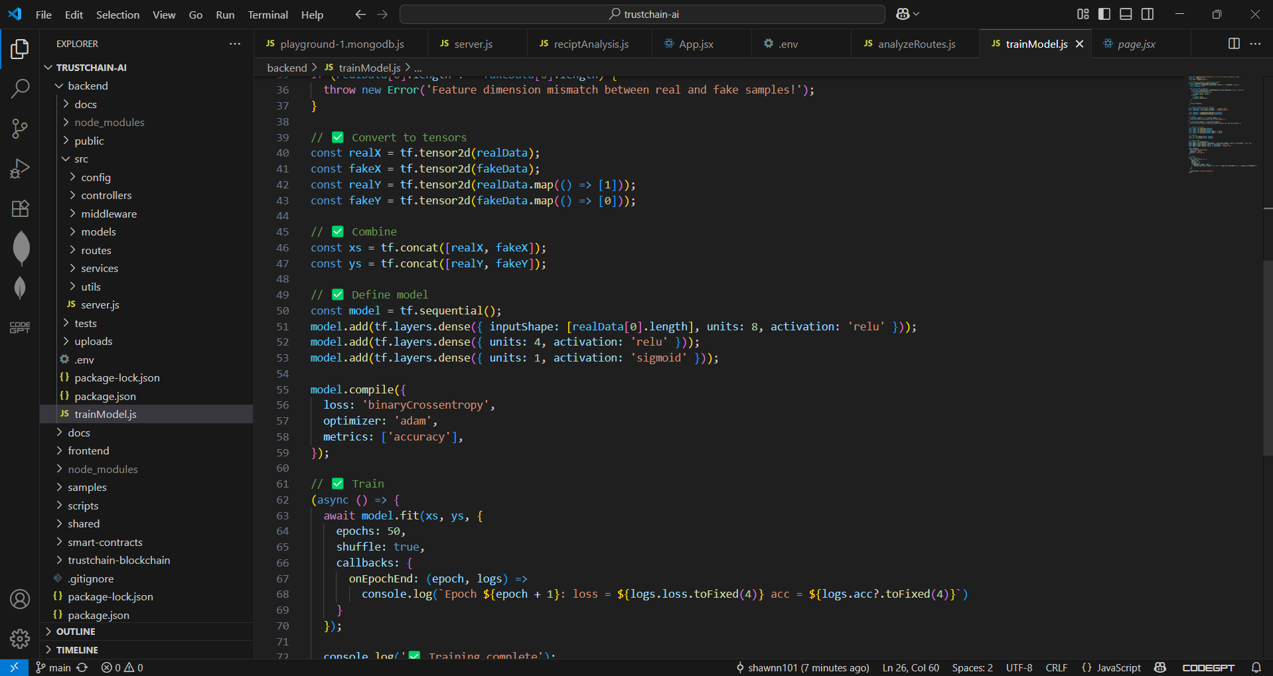Viewport: 1273px width, 676px height.
Task: Open the Run and Debug view
Action: point(20,169)
